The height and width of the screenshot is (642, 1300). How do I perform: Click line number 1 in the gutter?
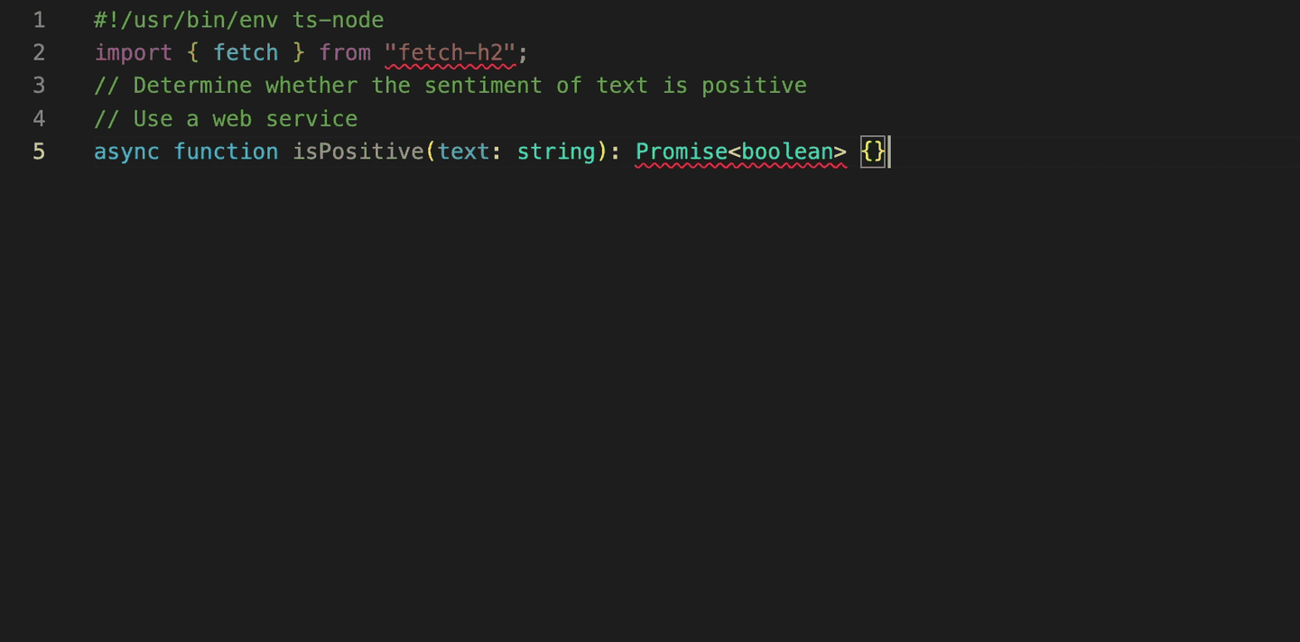(x=39, y=20)
